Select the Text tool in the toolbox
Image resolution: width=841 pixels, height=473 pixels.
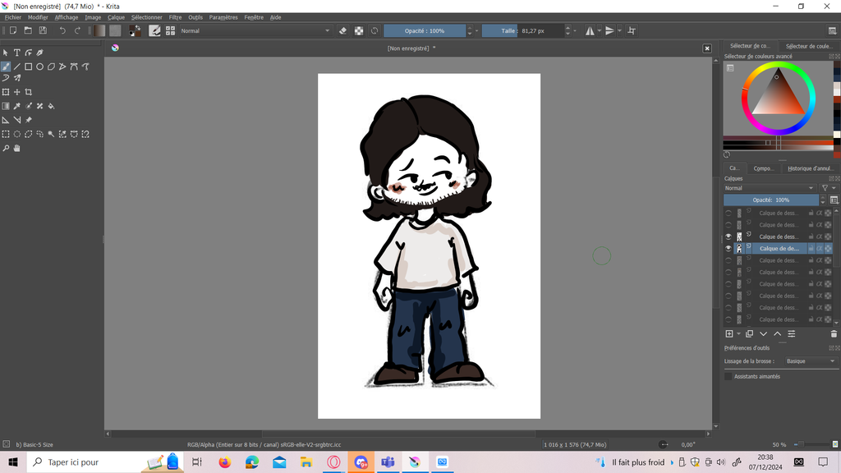click(16, 53)
